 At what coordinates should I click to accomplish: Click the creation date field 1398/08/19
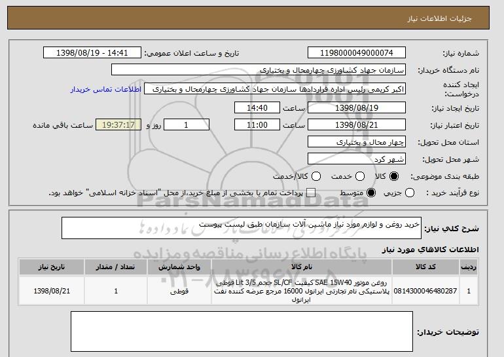(x=357, y=107)
